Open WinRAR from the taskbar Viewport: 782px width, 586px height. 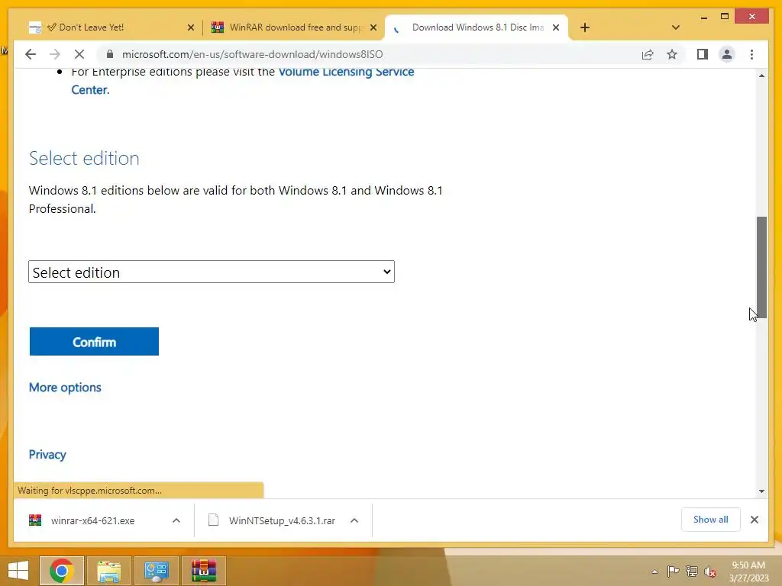point(203,571)
